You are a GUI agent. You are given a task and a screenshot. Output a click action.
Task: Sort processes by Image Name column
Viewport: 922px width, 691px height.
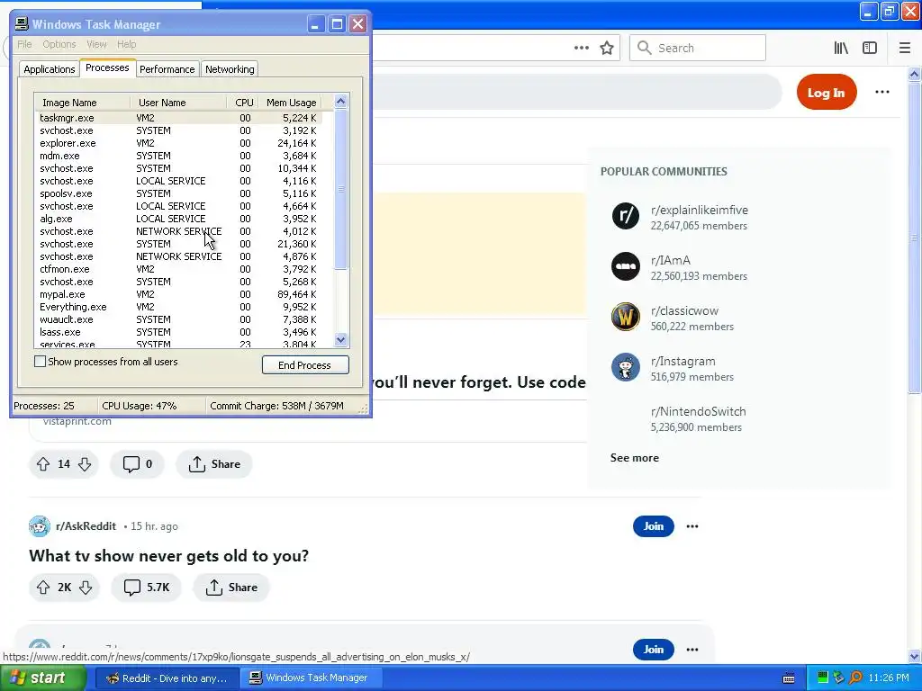pos(82,103)
